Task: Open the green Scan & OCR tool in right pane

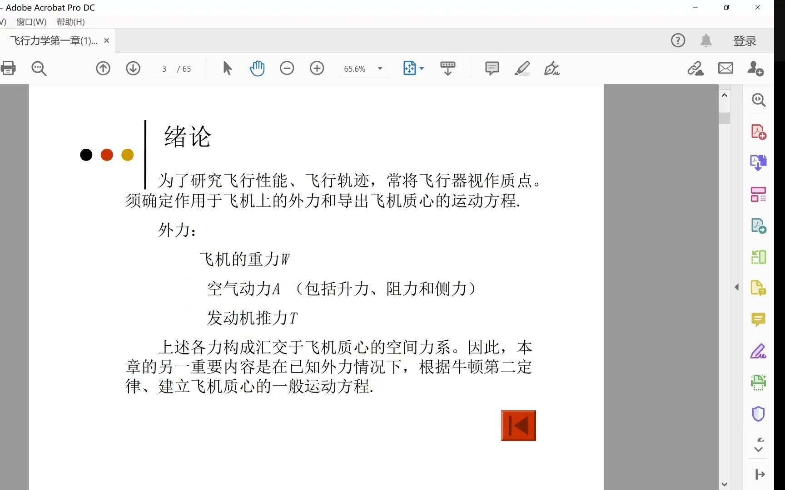Action: pyautogui.click(x=758, y=382)
